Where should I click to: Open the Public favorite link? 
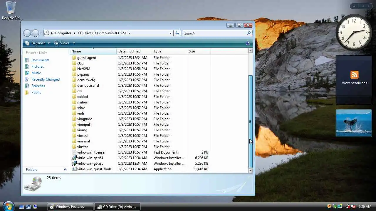[x=36, y=92]
